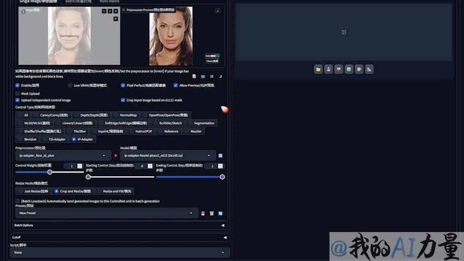Image resolution: width=464 pixels, height=261 pixels.
Task: Enable the Batch Loopback checkbox
Action: 17,201
